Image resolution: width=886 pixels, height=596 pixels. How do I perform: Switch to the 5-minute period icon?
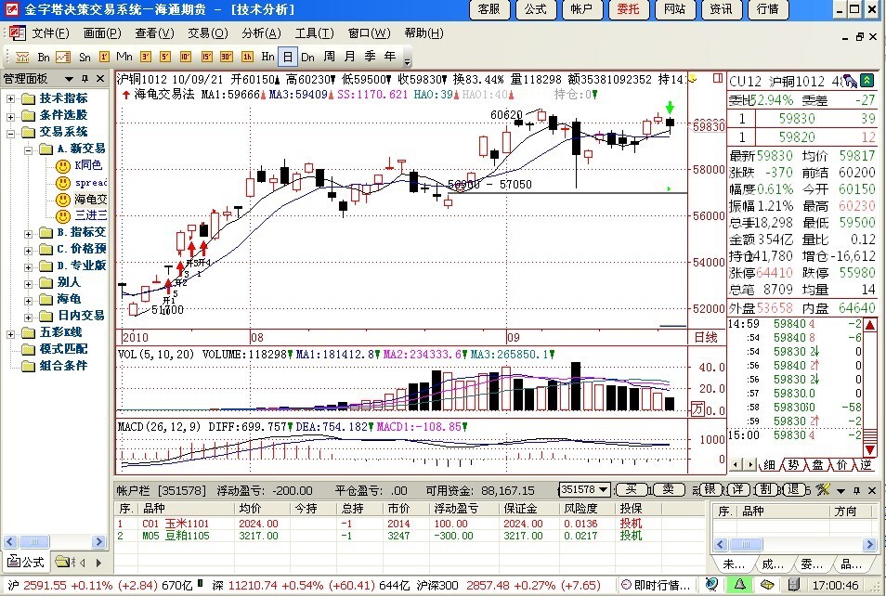pos(165,57)
